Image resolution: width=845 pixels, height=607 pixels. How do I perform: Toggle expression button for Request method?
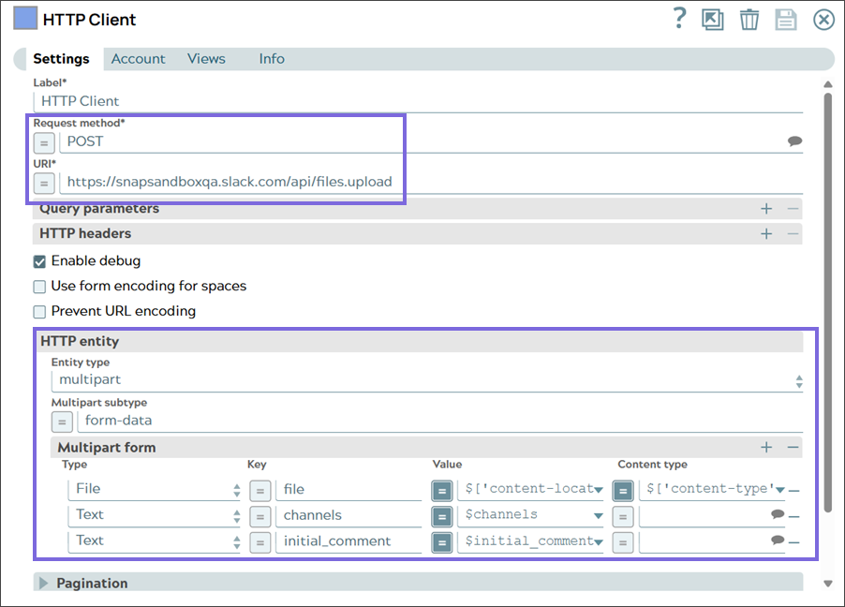pos(44,142)
